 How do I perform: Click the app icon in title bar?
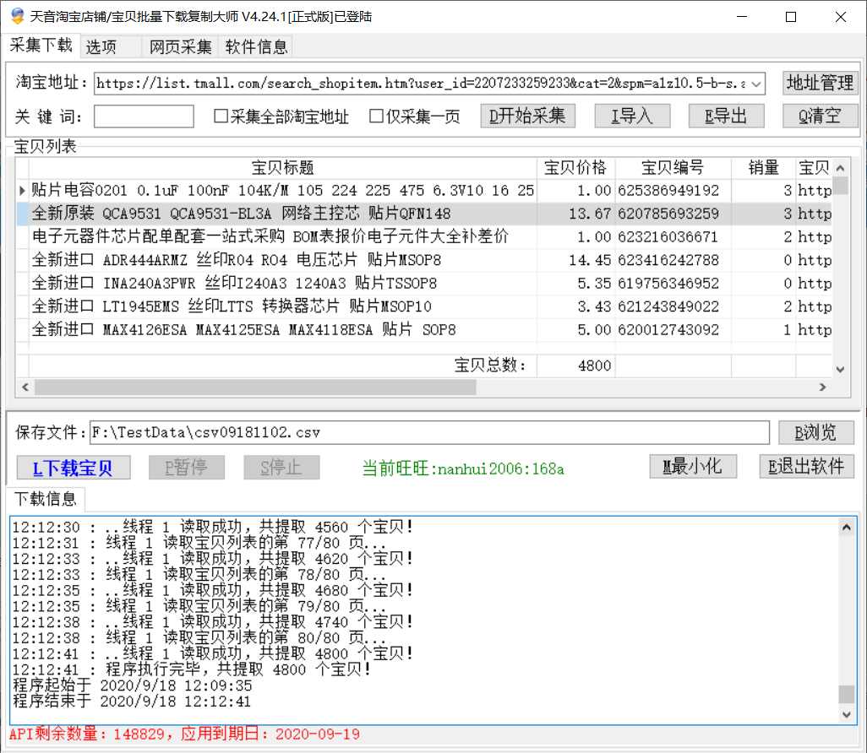coord(16,16)
